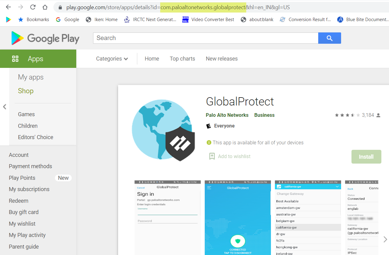This screenshot has width=389, height=255.
Task: Open Play Points in the sidebar
Action: [22, 178]
